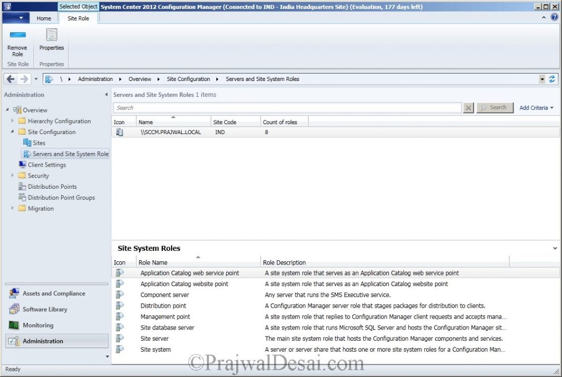Sort by the Site Code column header
Viewport: 562px width, 377px height.
pos(235,122)
